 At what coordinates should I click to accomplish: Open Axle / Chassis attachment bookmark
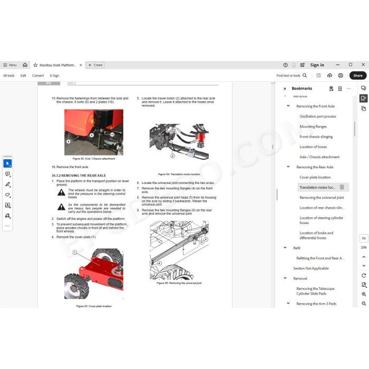point(319,157)
